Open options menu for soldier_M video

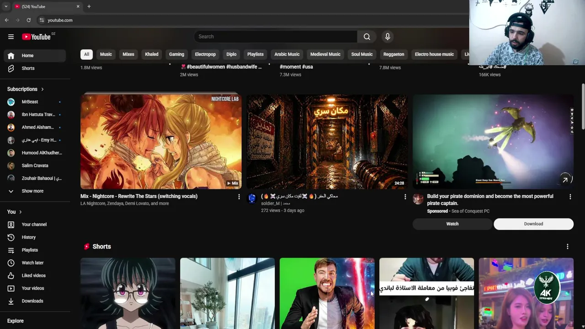[405, 197]
